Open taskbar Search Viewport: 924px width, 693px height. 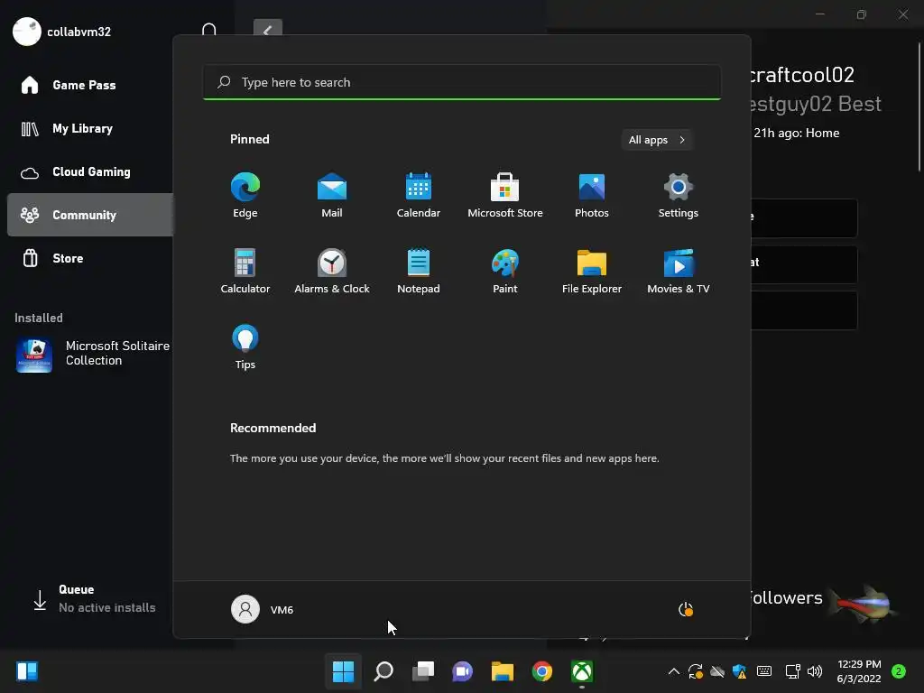383,671
